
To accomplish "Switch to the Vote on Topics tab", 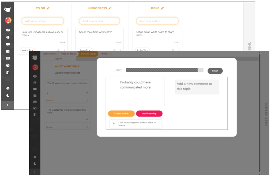I will [68, 54].
